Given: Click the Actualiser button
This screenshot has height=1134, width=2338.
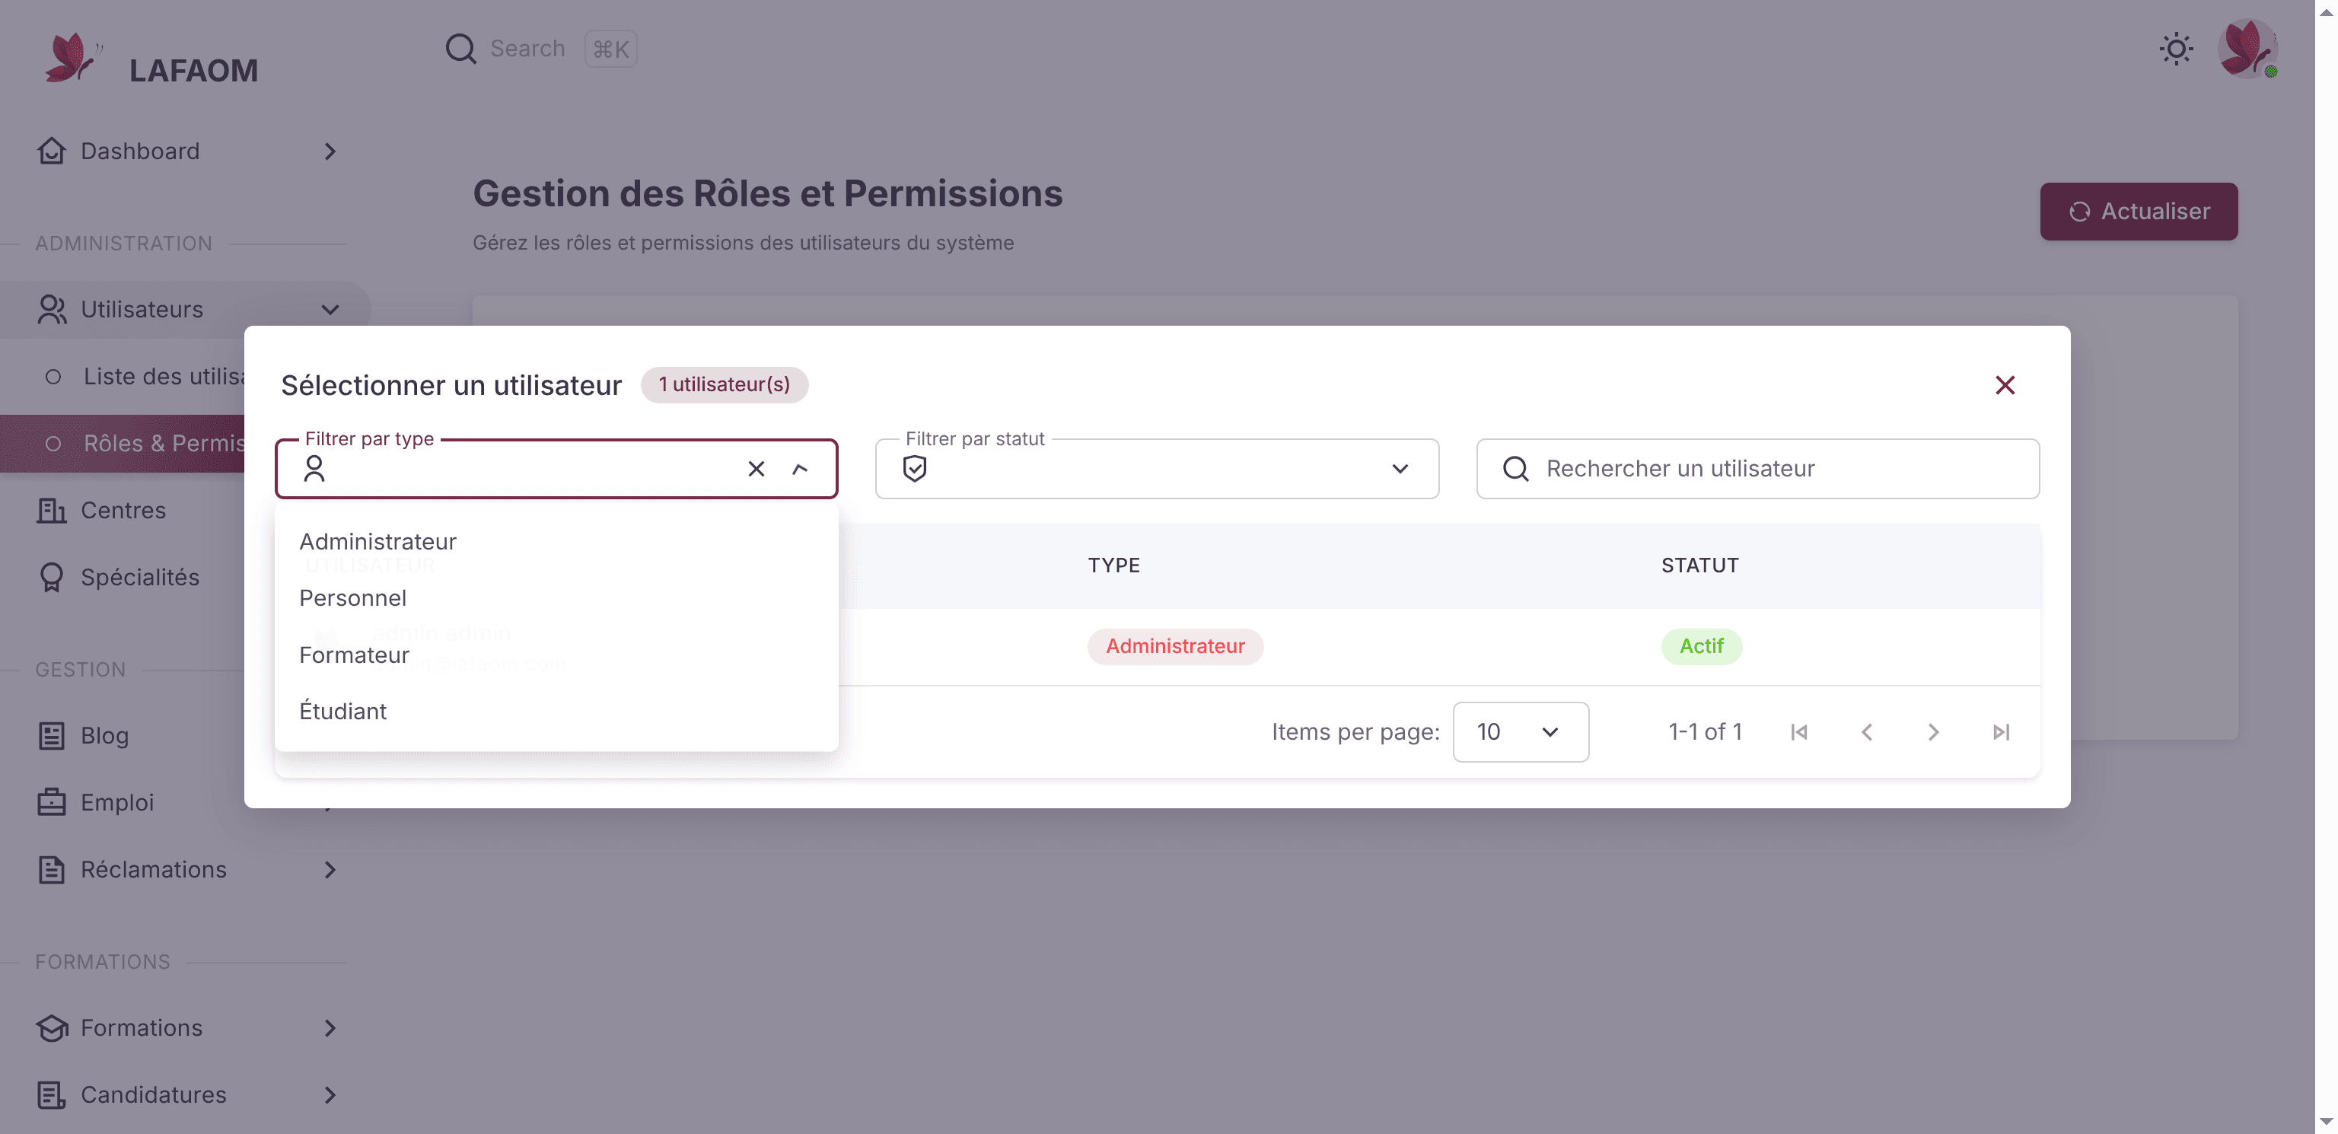Looking at the screenshot, I should pos(2139,212).
